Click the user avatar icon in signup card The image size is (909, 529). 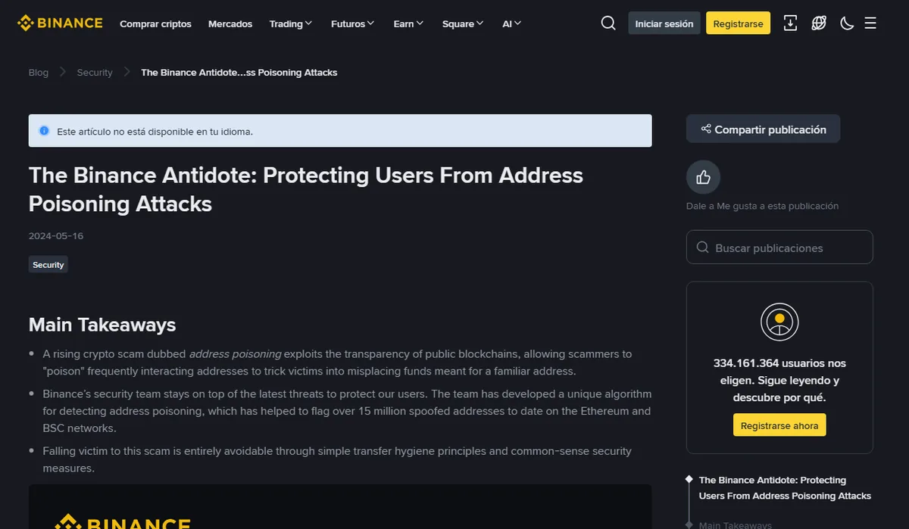pos(779,322)
